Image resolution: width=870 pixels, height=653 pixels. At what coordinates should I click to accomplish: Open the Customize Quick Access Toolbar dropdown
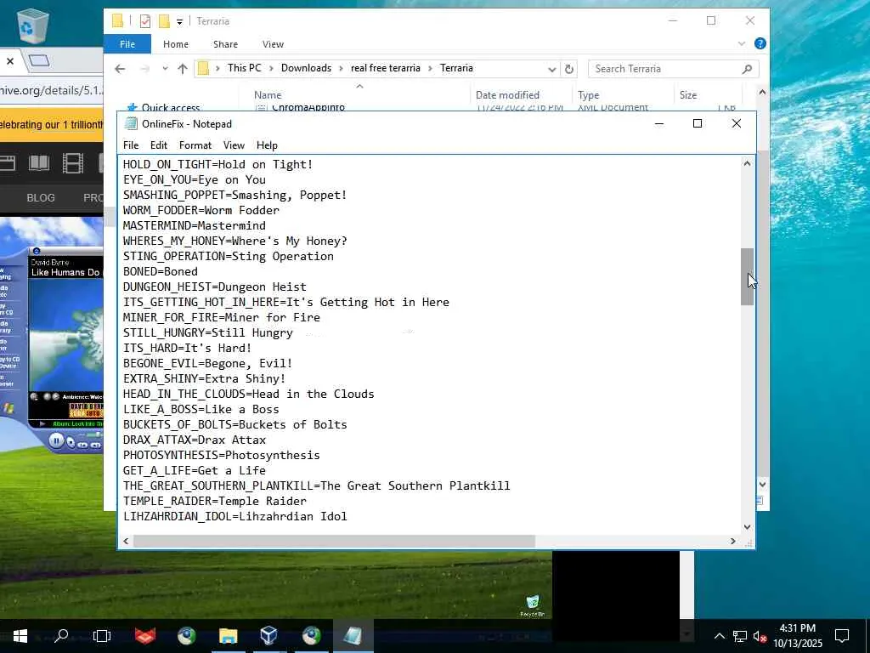[x=179, y=21]
